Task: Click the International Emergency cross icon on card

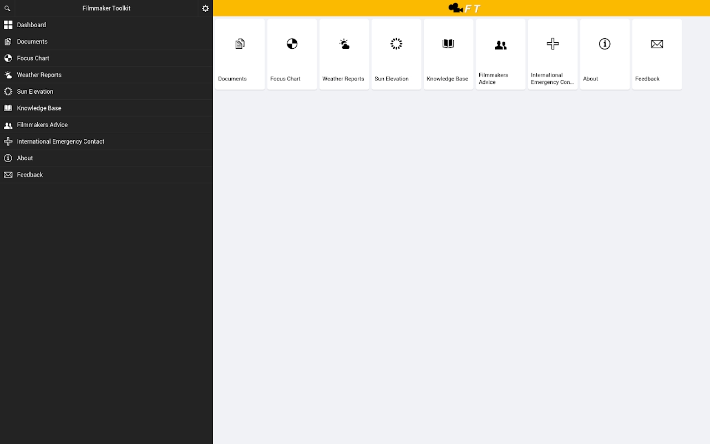Action: pos(552,44)
